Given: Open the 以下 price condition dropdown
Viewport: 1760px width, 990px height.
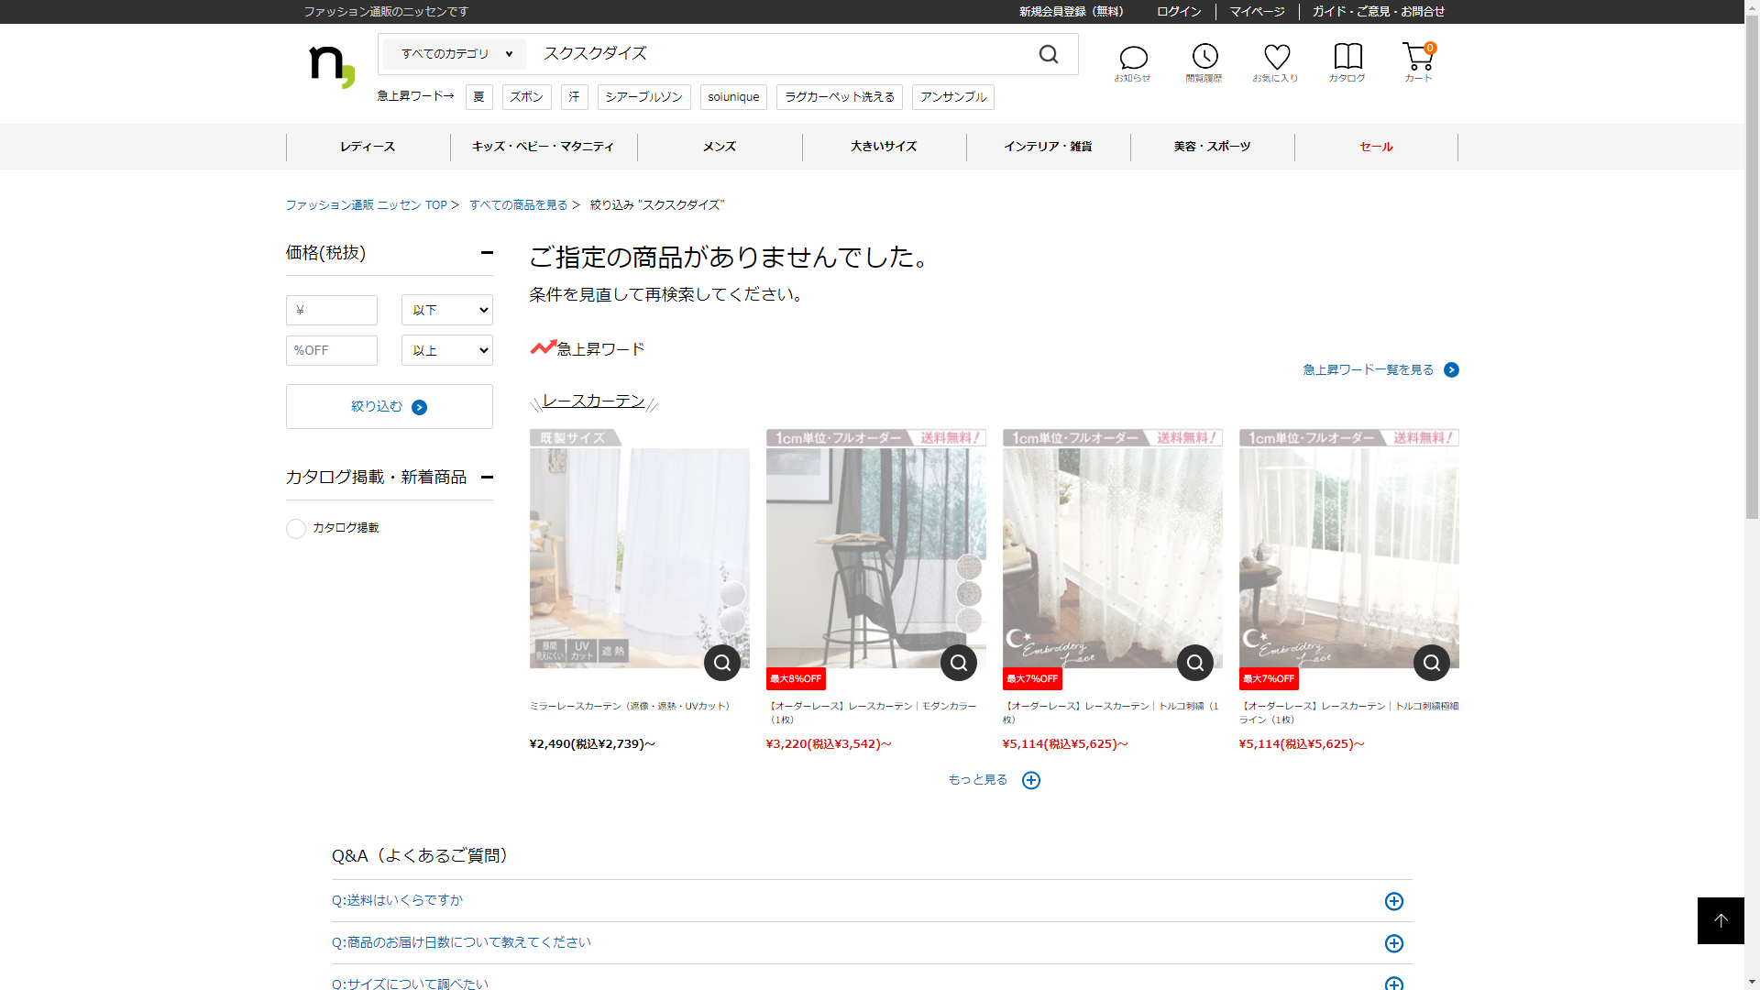Looking at the screenshot, I should point(447,310).
